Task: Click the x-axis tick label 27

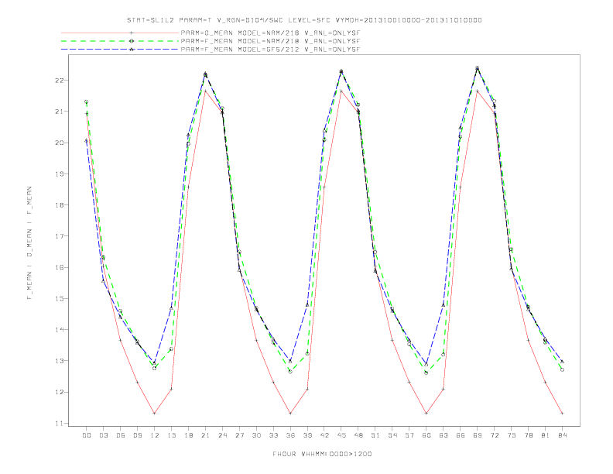Action: 239,435
